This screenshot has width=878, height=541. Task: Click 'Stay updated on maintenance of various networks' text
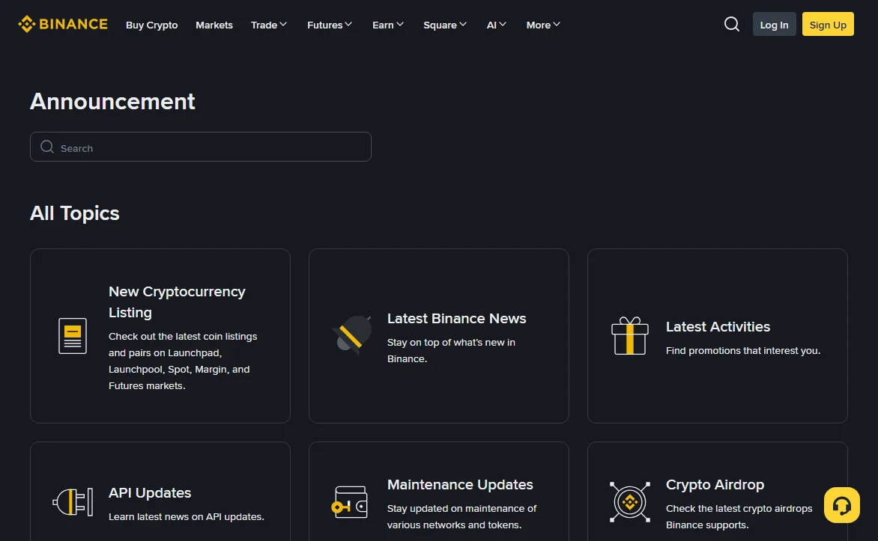point(461,516)
